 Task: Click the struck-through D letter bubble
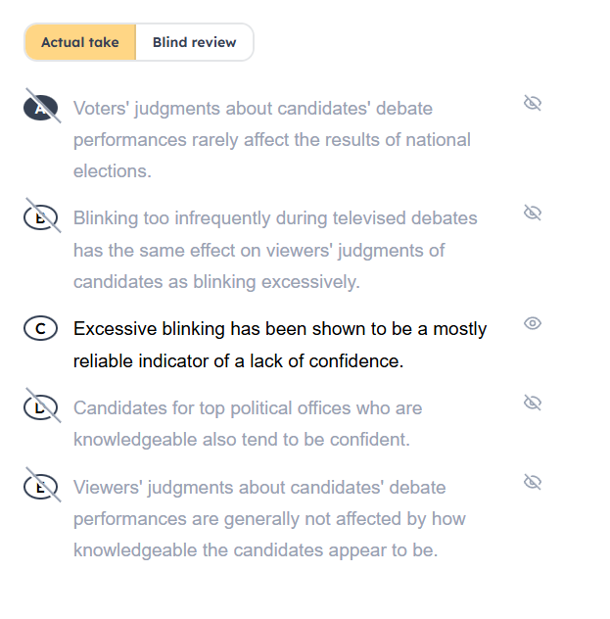[40, 408]
